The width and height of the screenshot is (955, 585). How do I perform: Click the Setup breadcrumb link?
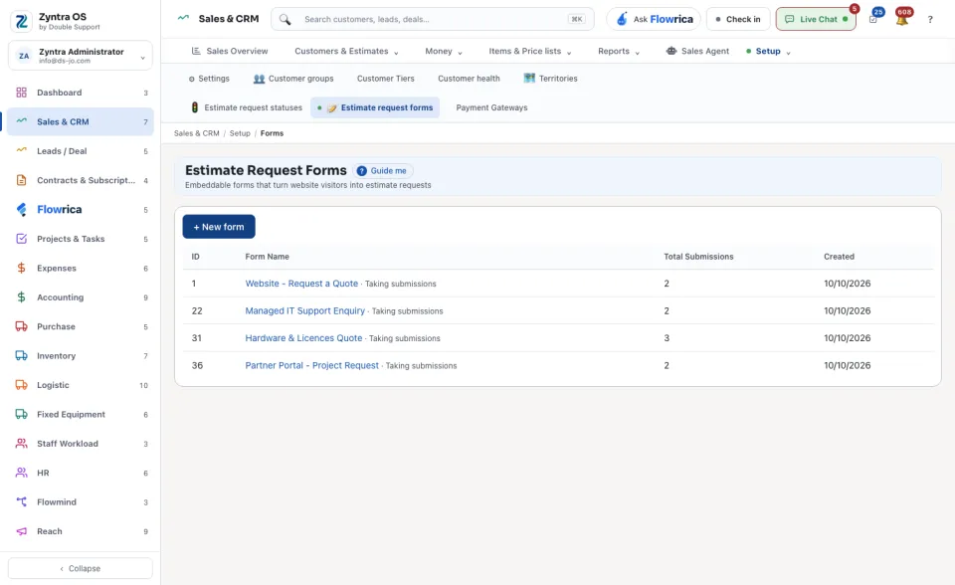(x=240, y=133)
